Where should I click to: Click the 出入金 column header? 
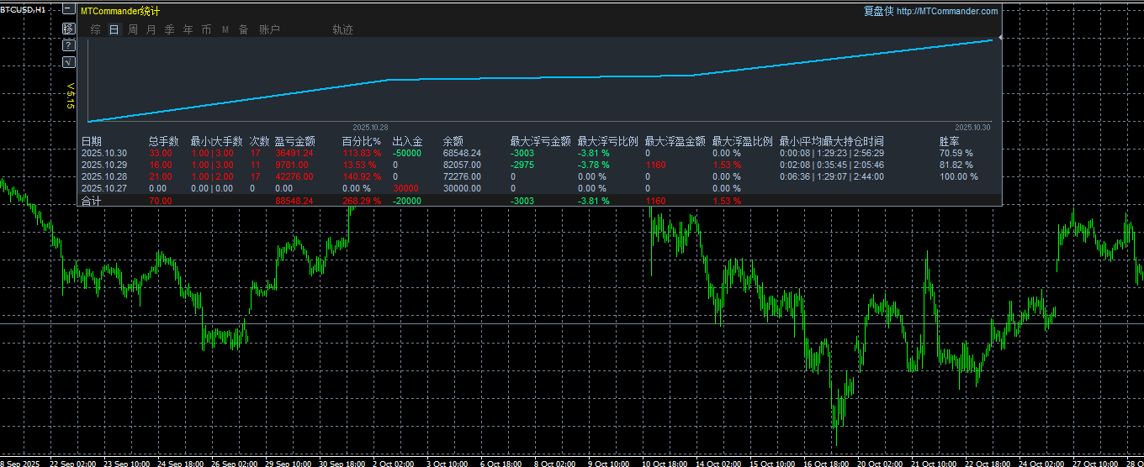[408, 141]
